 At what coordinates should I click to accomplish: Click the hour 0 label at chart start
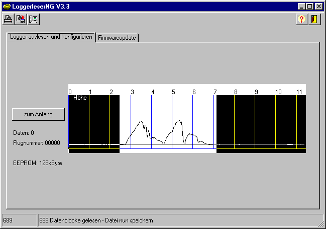pos(70,92)
